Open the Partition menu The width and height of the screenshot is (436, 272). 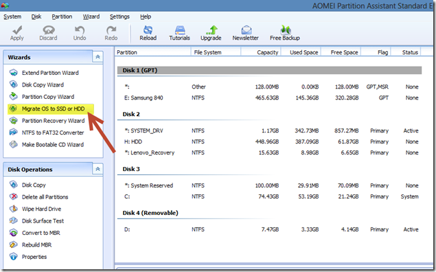click(62, 16)
